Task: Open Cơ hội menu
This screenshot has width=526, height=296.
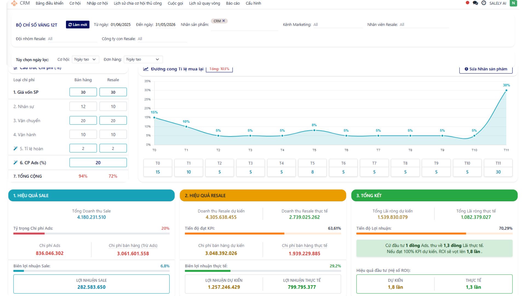Action: [75, 3]
